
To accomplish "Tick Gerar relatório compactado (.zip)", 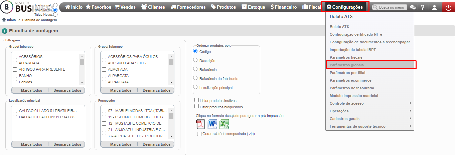I will (199, 134).
